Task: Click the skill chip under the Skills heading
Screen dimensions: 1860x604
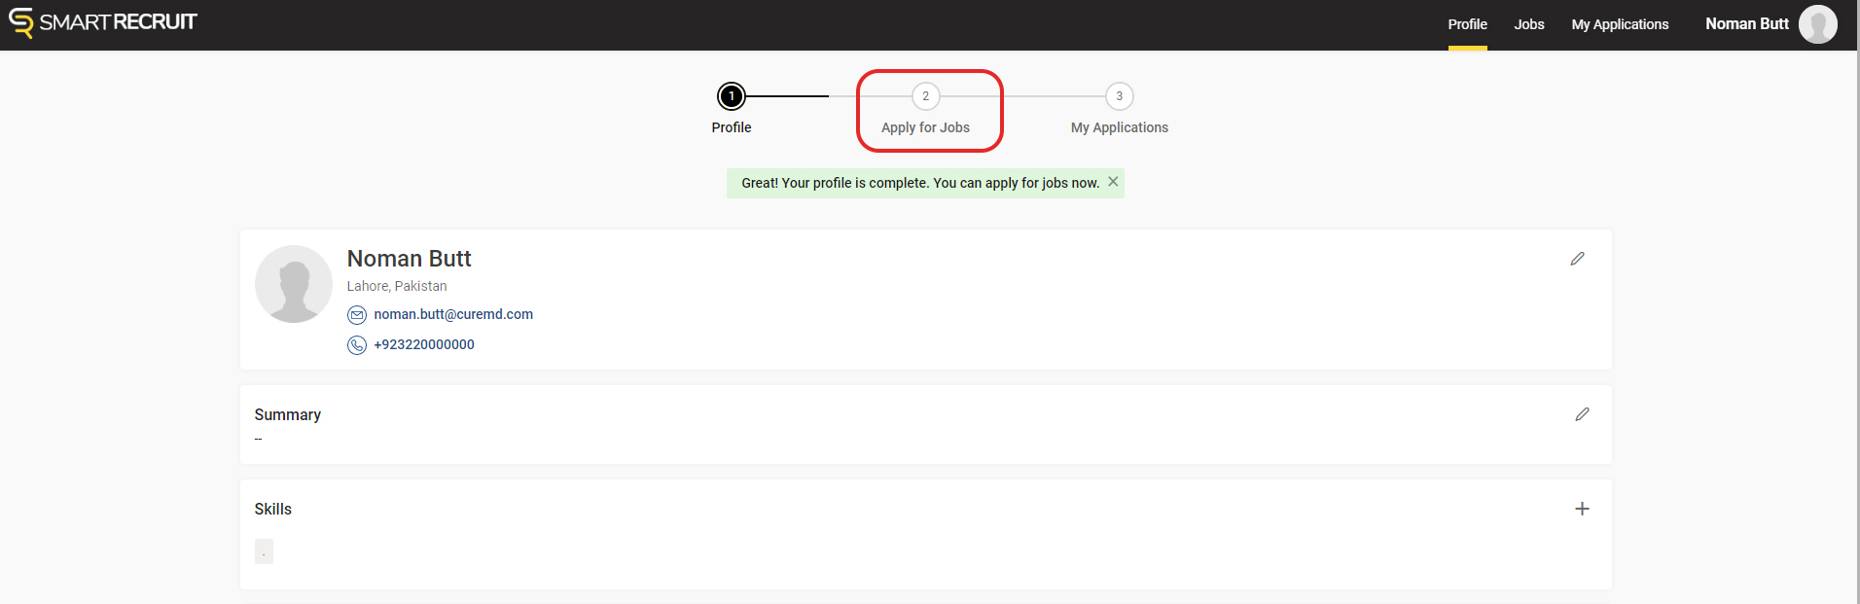Action: (264, 551)
